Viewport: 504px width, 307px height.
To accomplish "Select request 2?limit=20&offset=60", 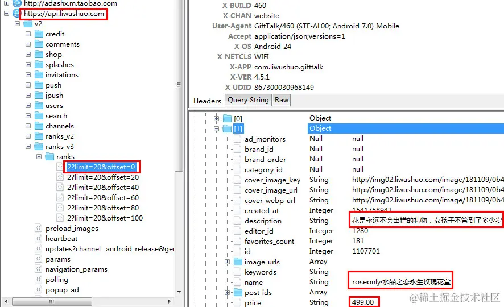I will (103, 197).
